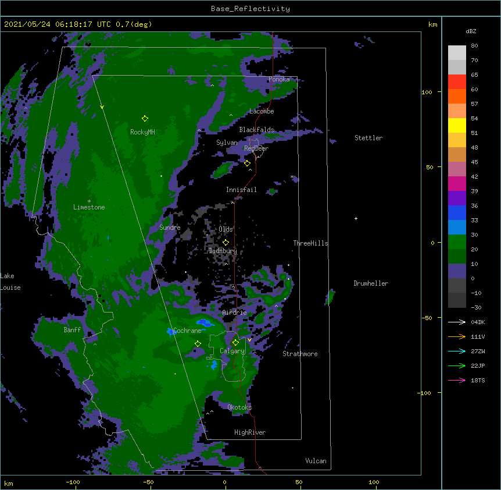Click the Olds label on map
This screenshot has height=490, width=501.
(226, 229)
